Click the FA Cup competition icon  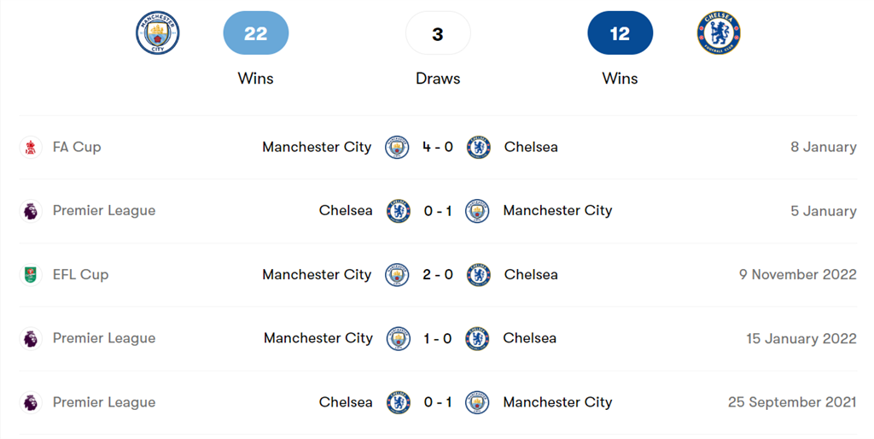tap(31, 147)
